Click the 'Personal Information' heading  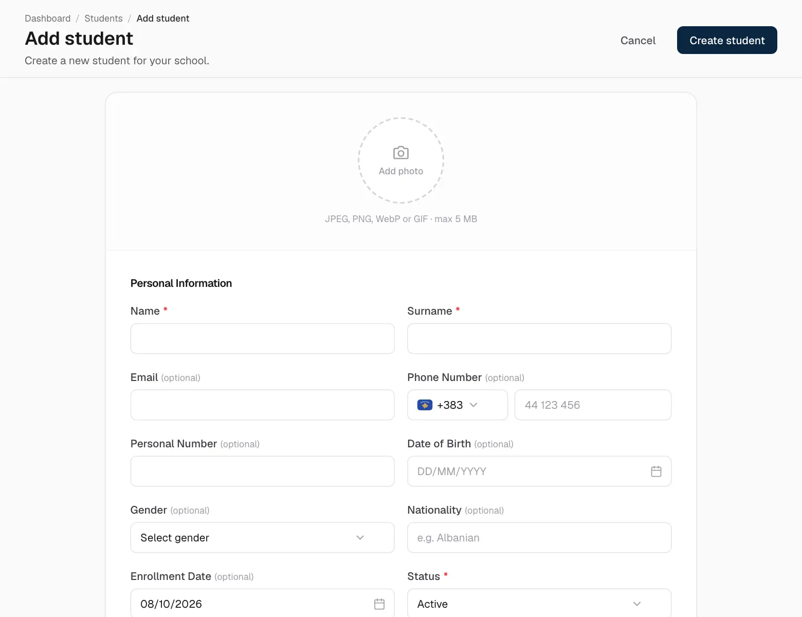click(x=181, y=283)
